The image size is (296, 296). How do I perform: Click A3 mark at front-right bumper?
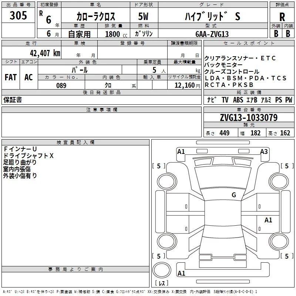(264, 152)
